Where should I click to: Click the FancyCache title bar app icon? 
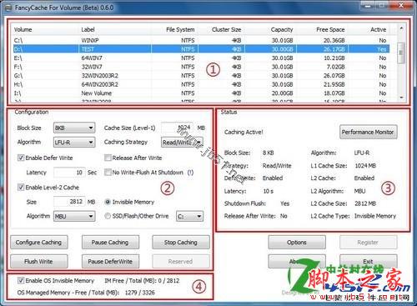[x=8, y=8]
